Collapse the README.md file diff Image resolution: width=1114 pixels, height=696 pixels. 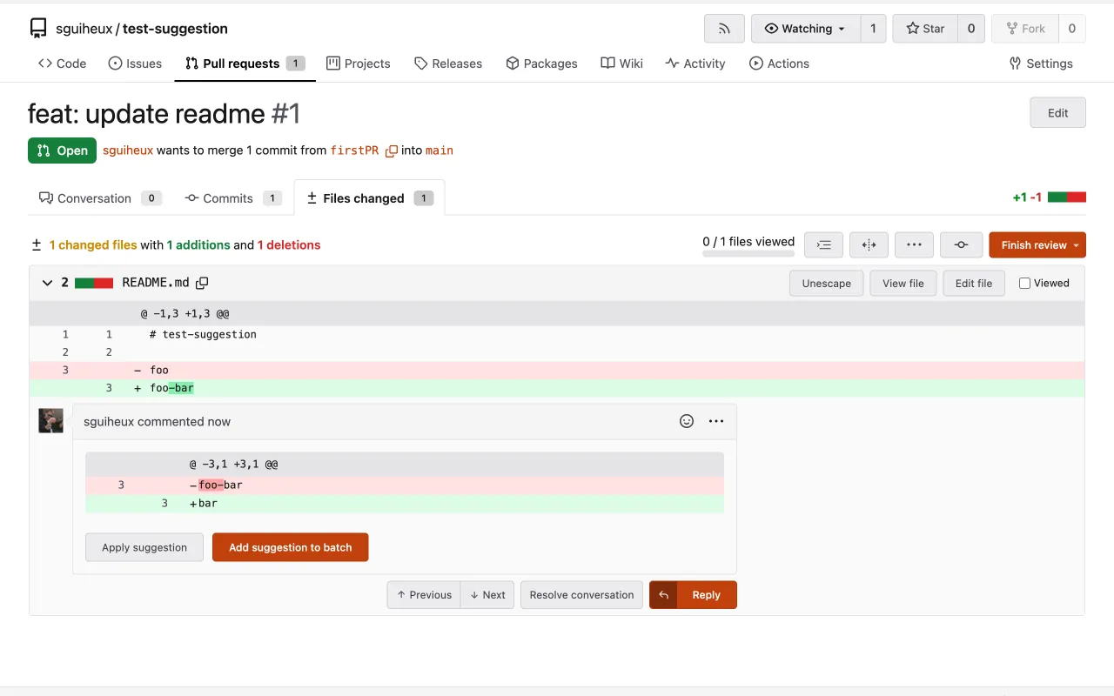47,283
